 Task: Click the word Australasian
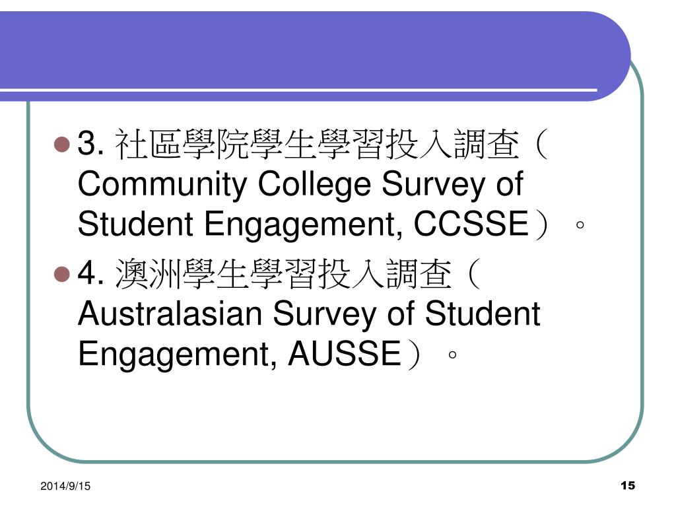[x=170, y=314]
